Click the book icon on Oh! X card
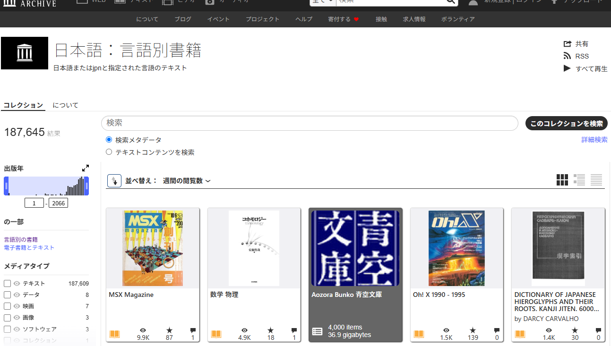 click(x=419, y=334)
